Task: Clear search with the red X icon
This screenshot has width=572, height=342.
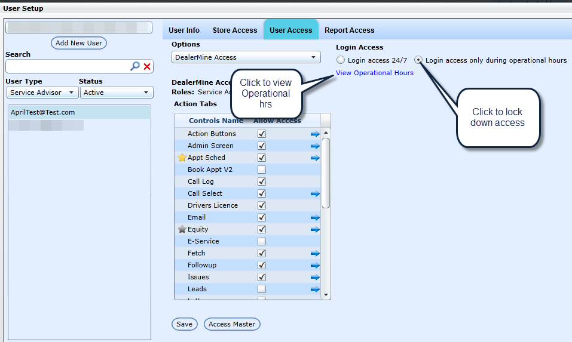Action: click(x=147, y=66)
